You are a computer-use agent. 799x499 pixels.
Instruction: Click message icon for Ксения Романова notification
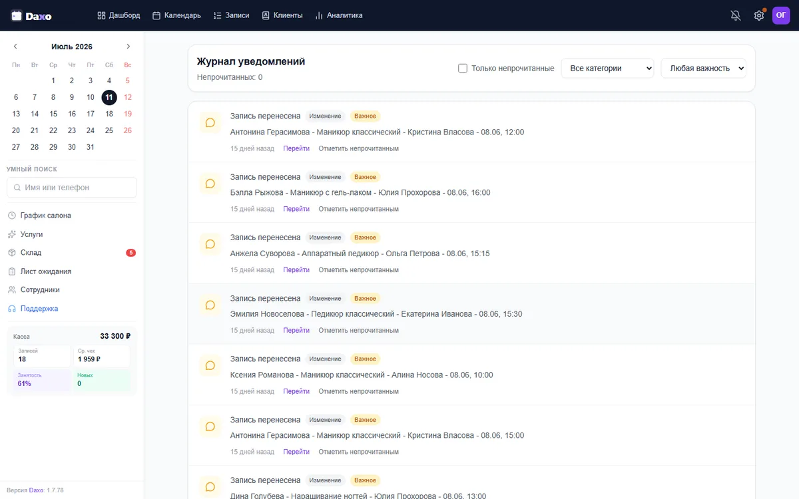(x=210, y=366)
